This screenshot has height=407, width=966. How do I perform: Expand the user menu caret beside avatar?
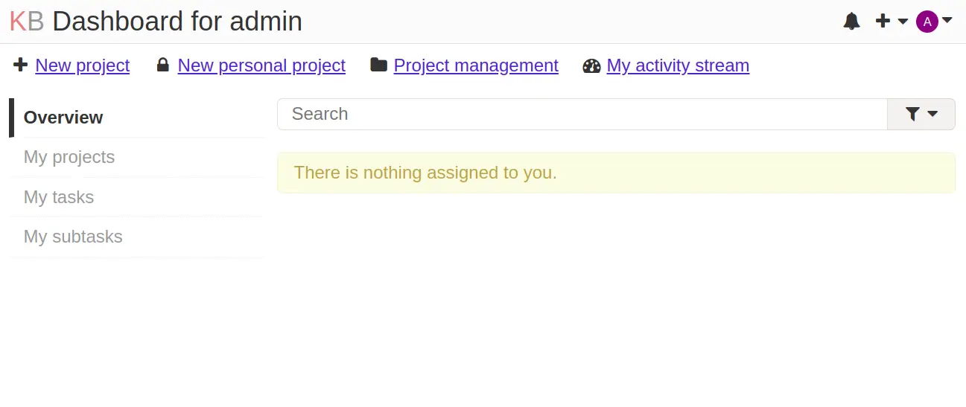pos(947,20)
